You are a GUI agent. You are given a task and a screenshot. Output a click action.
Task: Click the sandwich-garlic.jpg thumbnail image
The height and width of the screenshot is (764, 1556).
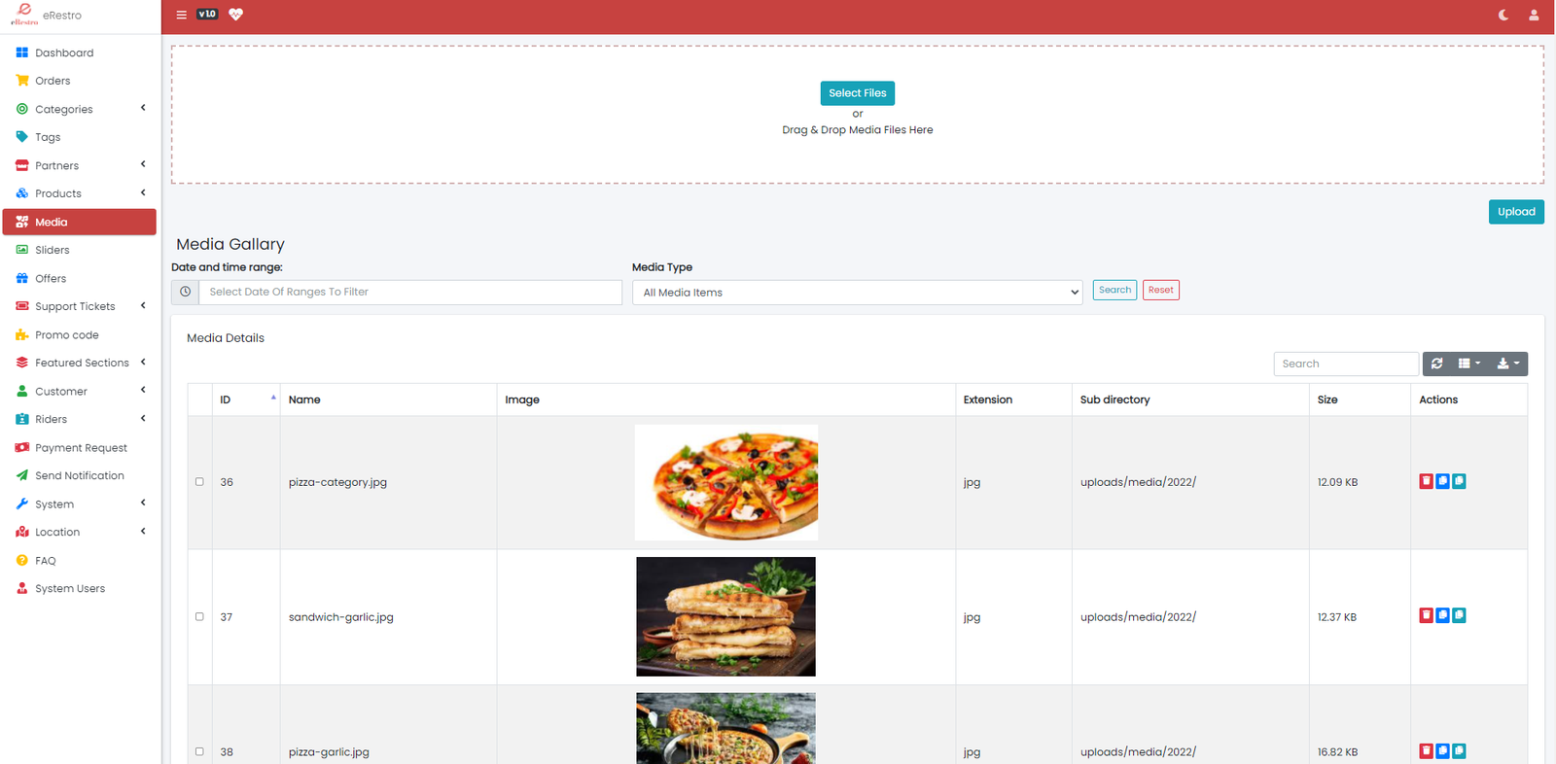726,616
